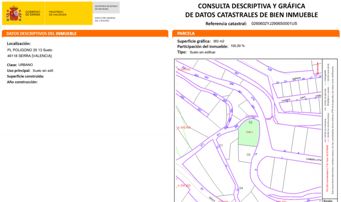Click parcel number '04' on map

click(241, 188)
